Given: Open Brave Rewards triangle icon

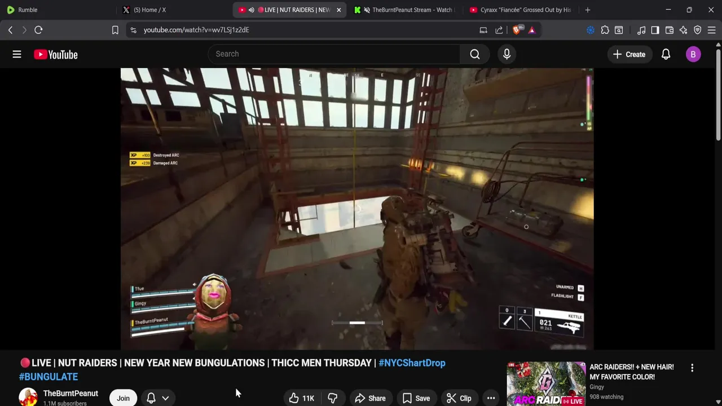Looking at the screenshot, I should point(532,30).
